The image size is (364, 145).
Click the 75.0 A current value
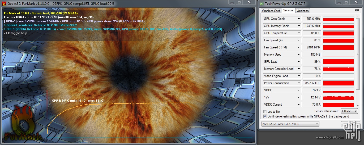[x=312, y=105]
